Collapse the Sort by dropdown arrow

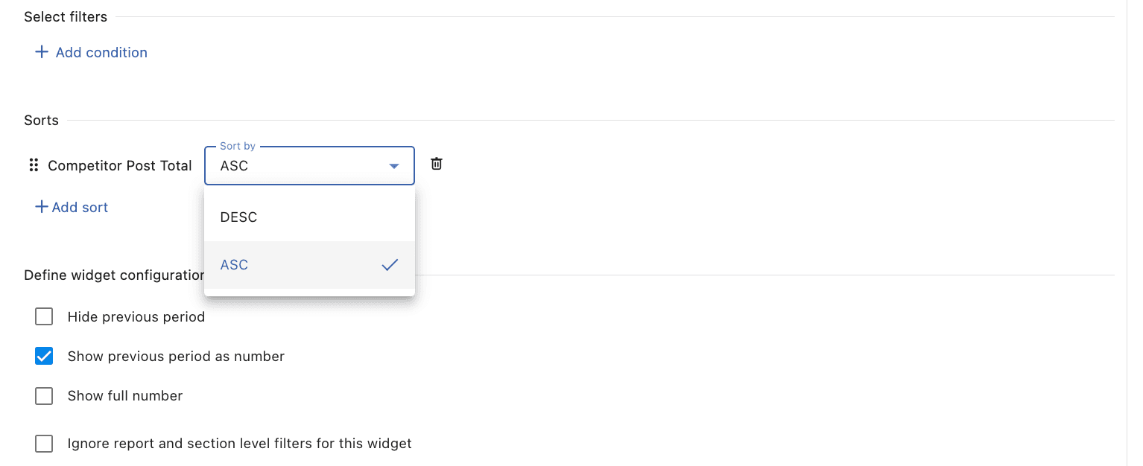(394, 166)
